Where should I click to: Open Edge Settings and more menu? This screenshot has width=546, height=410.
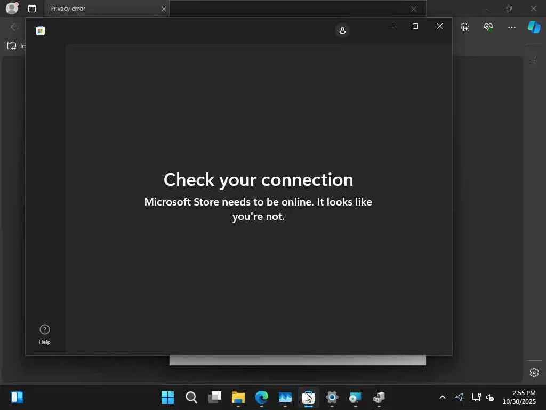click(511, 27)
